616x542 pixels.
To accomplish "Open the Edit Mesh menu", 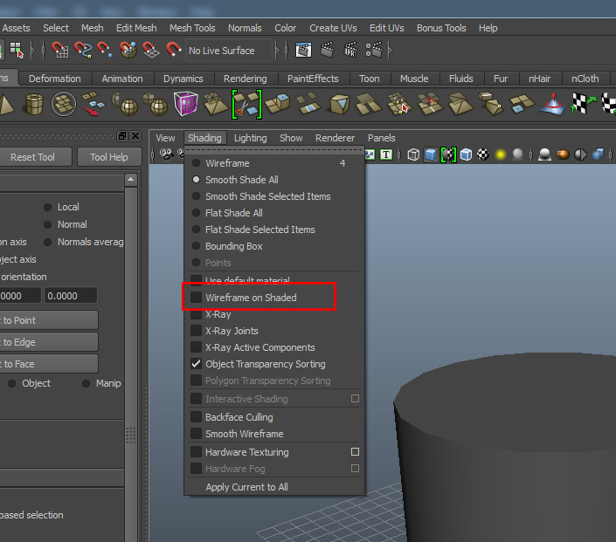I will pos(136,28).
